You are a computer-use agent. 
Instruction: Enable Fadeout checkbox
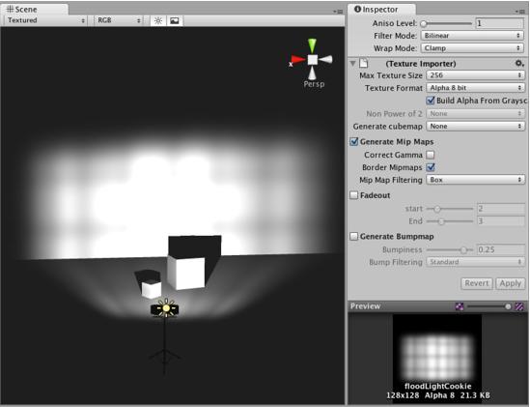coord(354,195)
